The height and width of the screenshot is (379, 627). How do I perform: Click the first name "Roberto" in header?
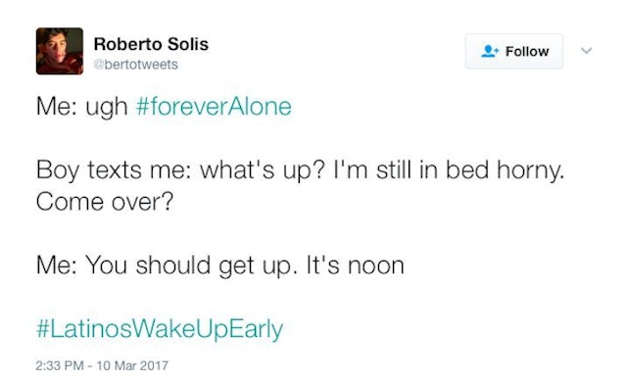tap(128, 44)
